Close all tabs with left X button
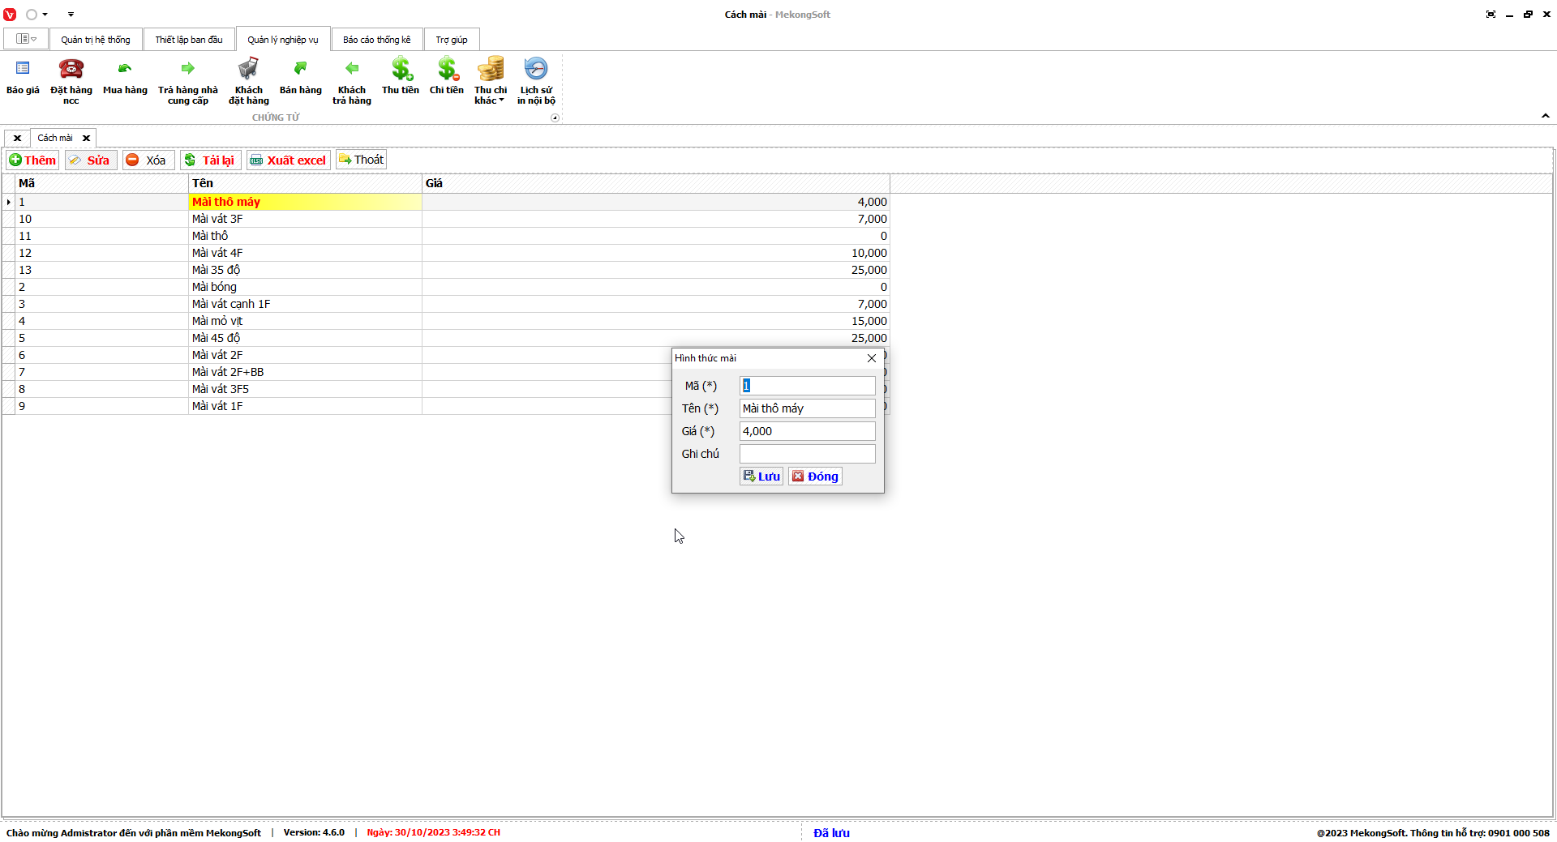1557x842 pixels. point(17,138)
